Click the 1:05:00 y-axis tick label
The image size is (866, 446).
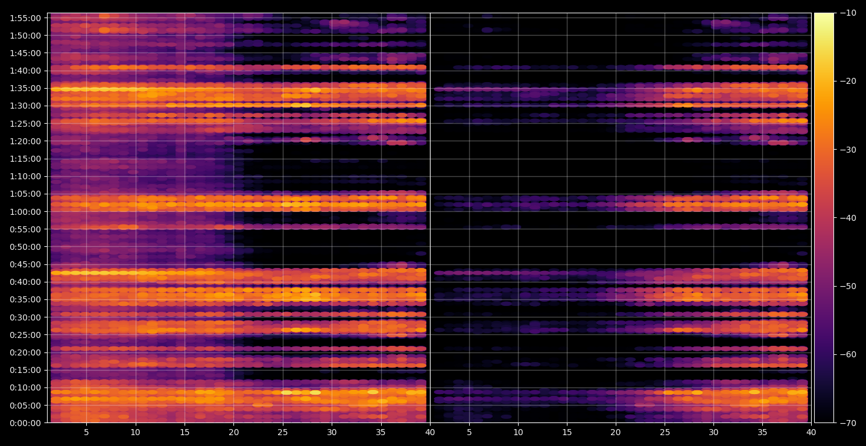(x=26, y=194)
